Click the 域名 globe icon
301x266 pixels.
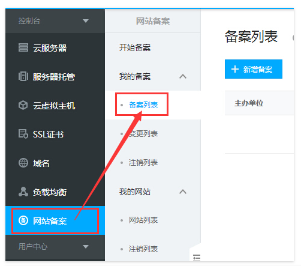coord(23,163)
